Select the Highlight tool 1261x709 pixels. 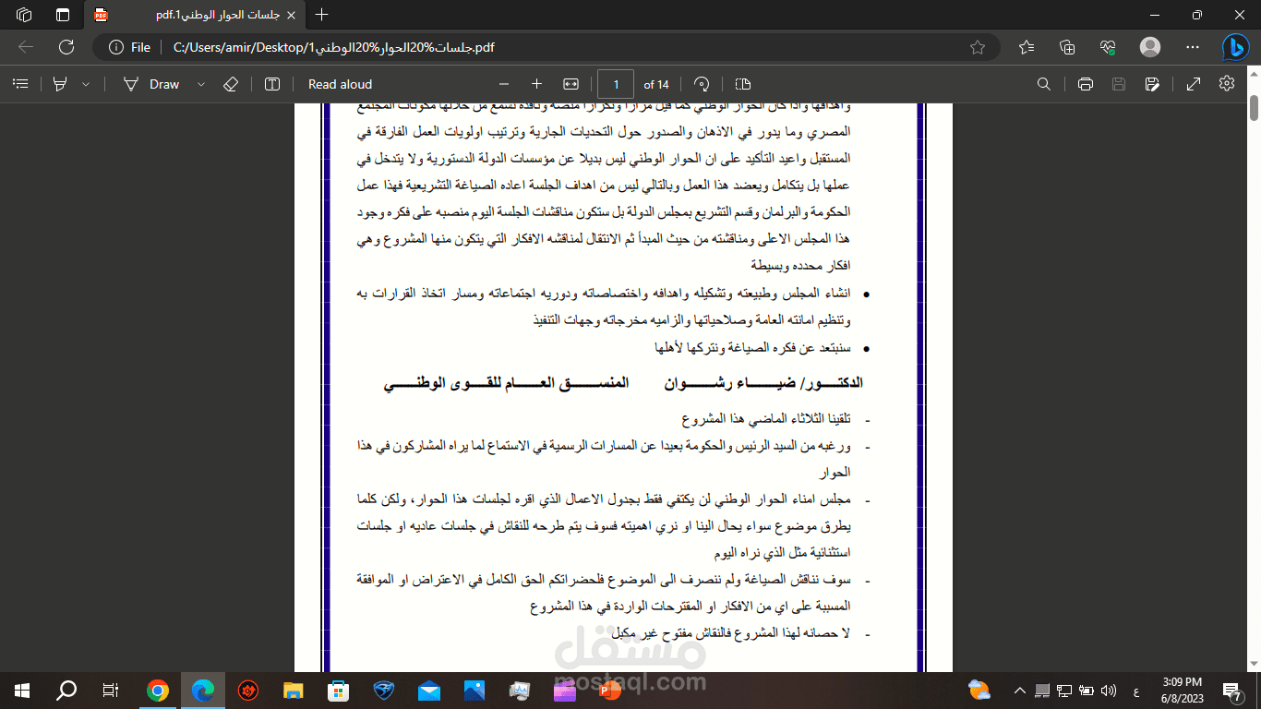61,84
